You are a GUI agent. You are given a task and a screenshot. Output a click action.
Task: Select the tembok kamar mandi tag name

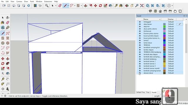click(x=152, y=68)
